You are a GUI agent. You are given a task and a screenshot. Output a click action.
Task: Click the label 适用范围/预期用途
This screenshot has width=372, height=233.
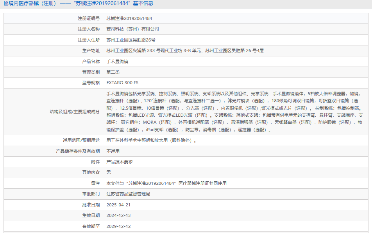(81, 140)
